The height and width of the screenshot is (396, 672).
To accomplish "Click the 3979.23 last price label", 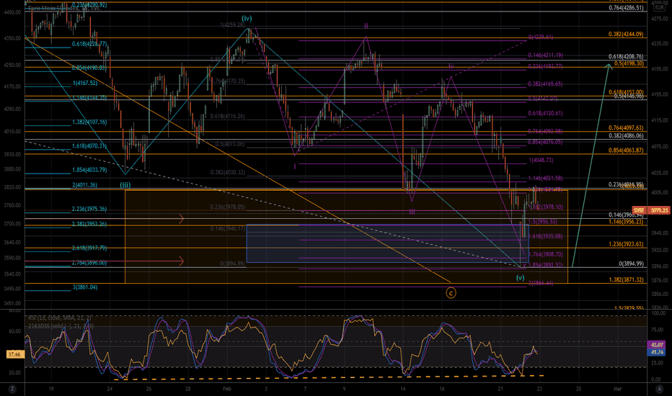I will [x=659, y=210].
